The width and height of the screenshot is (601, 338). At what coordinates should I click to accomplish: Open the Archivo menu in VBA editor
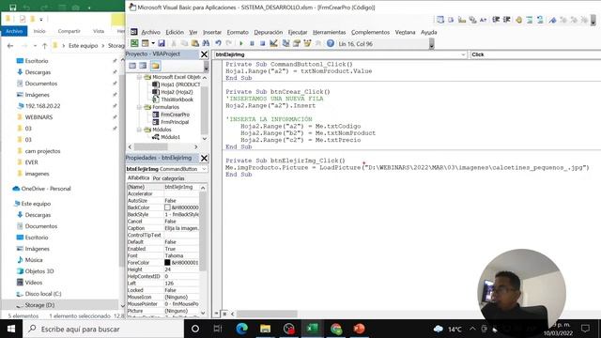(150, 32)
